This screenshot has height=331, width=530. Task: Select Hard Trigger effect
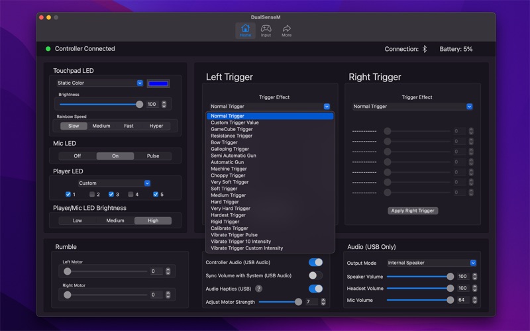270,202
